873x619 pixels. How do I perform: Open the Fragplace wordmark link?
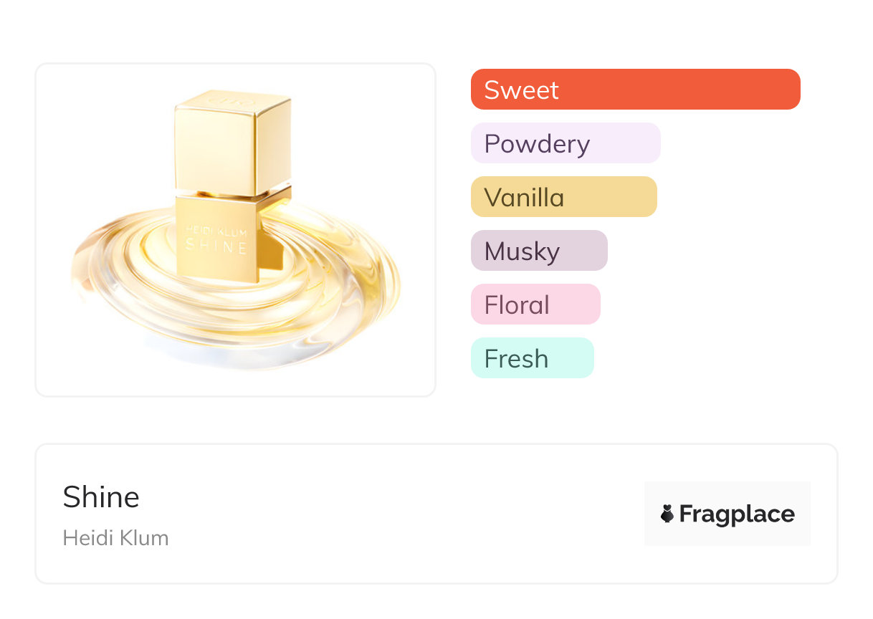737,514
